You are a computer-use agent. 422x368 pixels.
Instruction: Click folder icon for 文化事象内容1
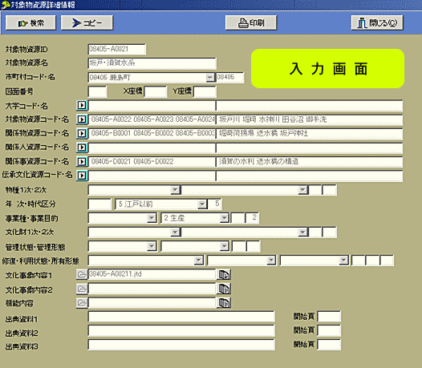(82, 274)
